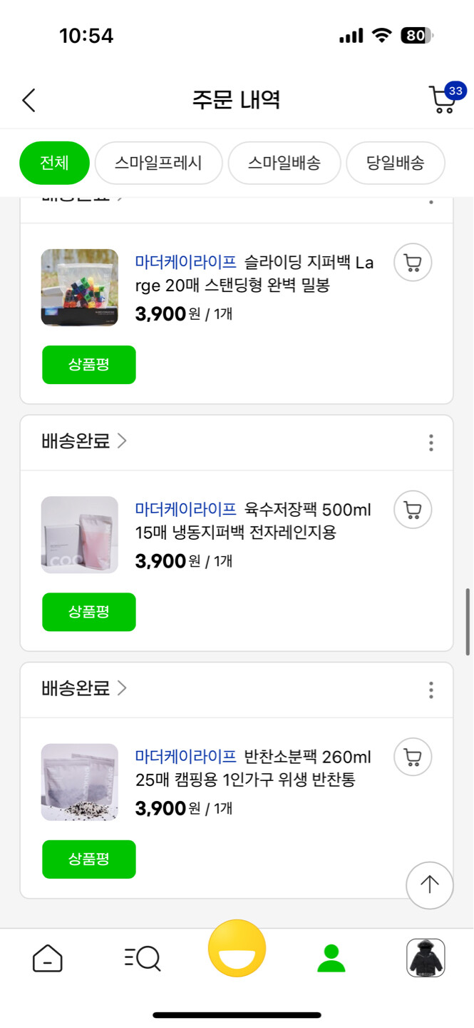The width and height of the screenshot is (474, 1028).
Task: Add the sliding zipper bag to cart
Action: click(412, 263)
